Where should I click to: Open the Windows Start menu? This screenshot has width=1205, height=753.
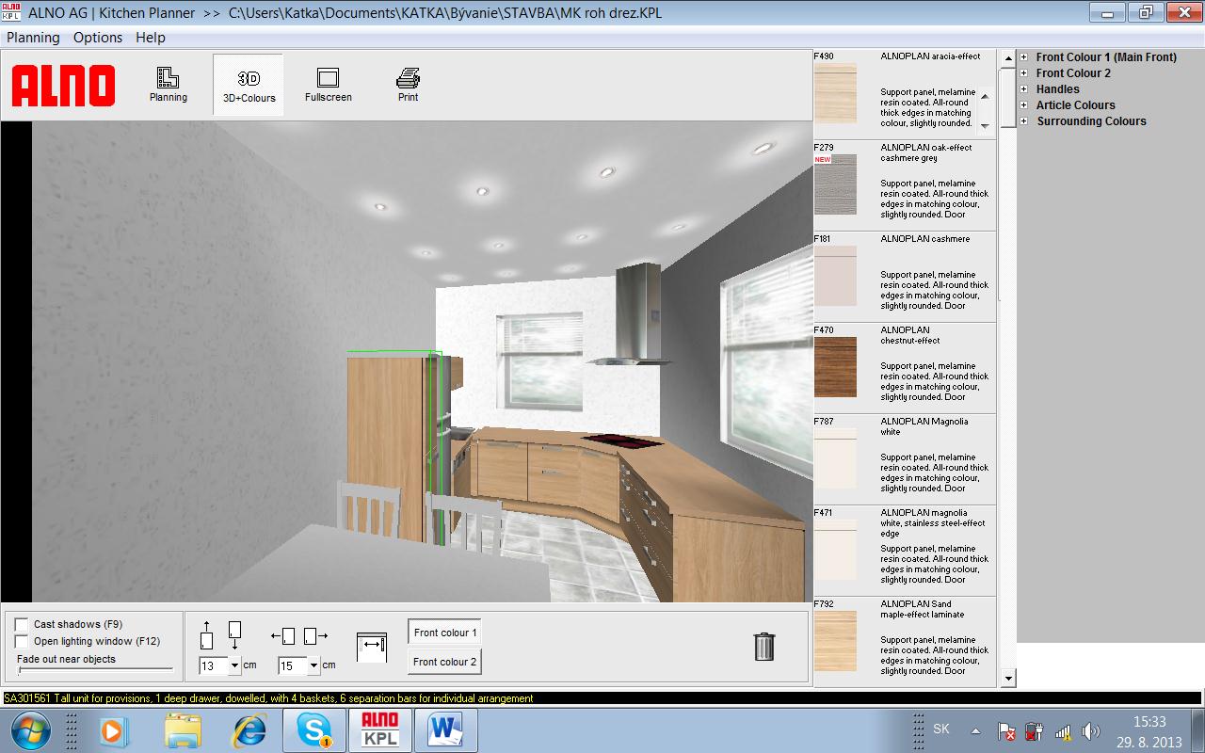tap(31, 730)
